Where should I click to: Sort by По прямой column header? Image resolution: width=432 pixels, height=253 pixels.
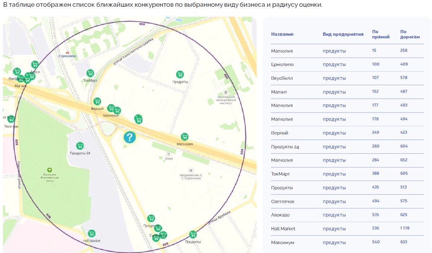pos(381,34)
